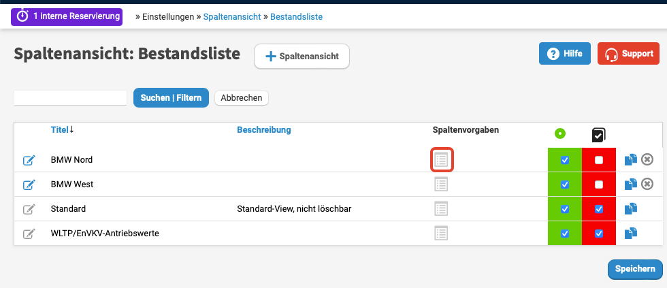This screenshot has height=288, width=667.
Task: Open the 1 interne Reservierung badge
Action: pos(66,16)
